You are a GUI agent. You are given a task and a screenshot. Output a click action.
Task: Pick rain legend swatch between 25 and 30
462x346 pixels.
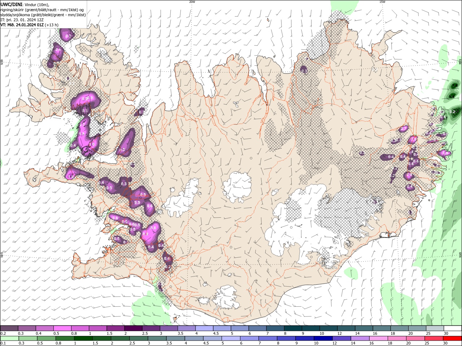point(434,338)
